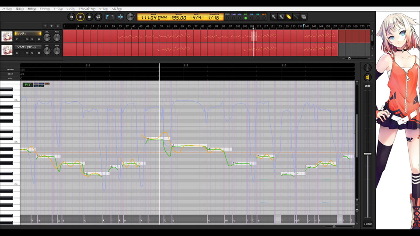This screenshot has width=420, height=236.
Task: Click the +0.00 value under 声質 slider
Action: click(x=367, y=224)
